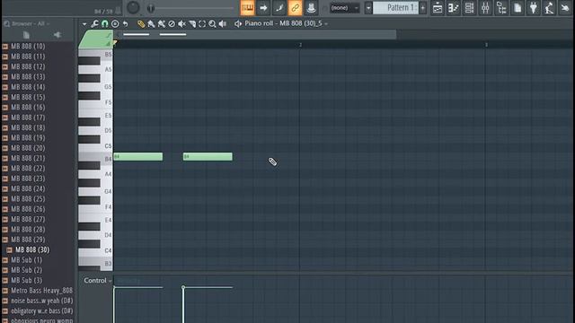
Task: Toggle the note-shaped button in top toolbar
Action: pos(279,8)
